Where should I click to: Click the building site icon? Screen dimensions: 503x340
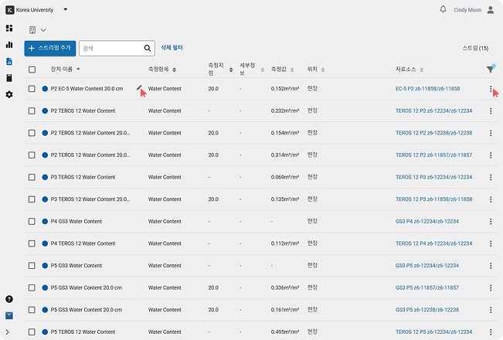click(32, 30)
